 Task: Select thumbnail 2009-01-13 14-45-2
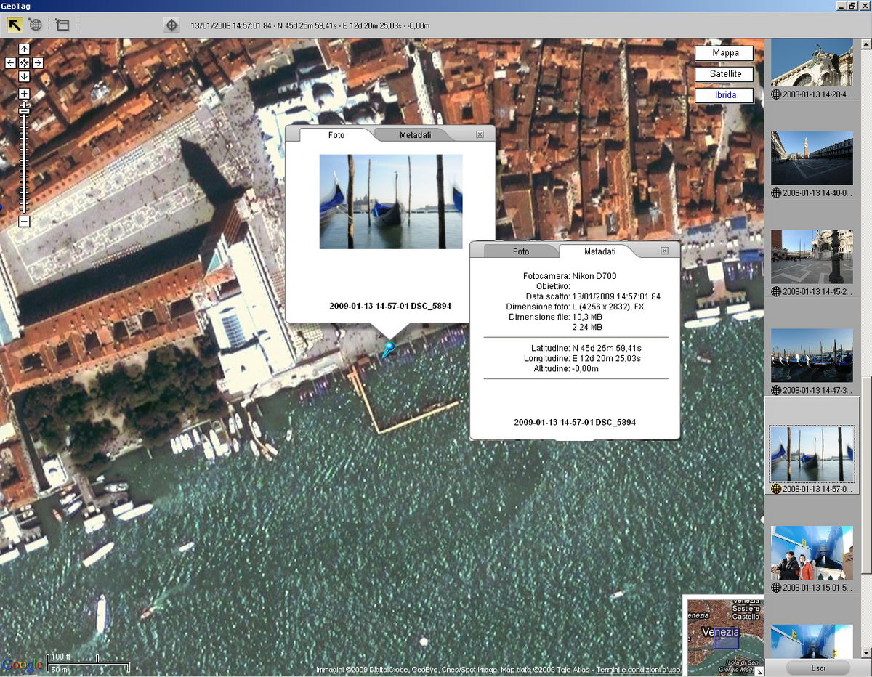click(812, 256)
